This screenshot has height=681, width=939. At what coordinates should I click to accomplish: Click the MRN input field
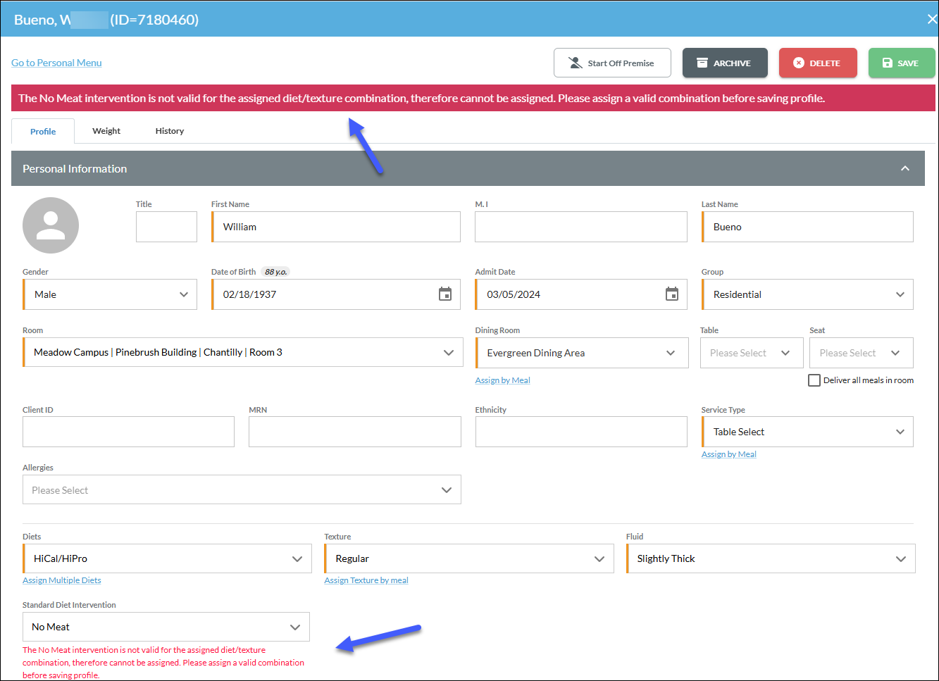pyautogui.click(x=355, y=432)
